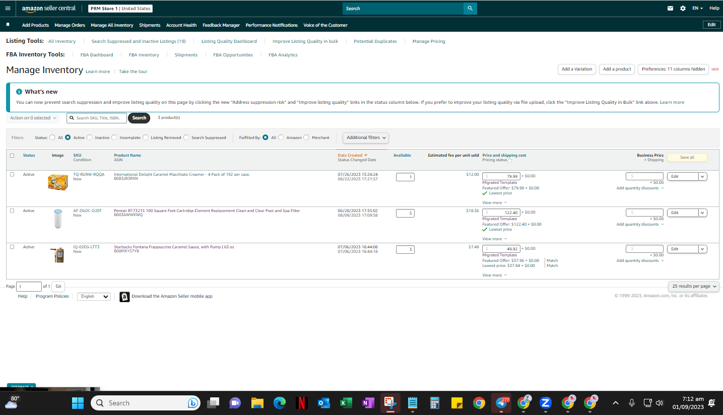This screenshot has width=723, height=415.
Task: Open the Manage Orders menu
Action: coord(70,25)
